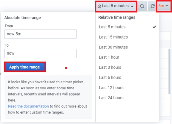Screen dimensions: 172x124
Task: Collapse the Last 5 minutes time picker
Action: pos(116,6)
